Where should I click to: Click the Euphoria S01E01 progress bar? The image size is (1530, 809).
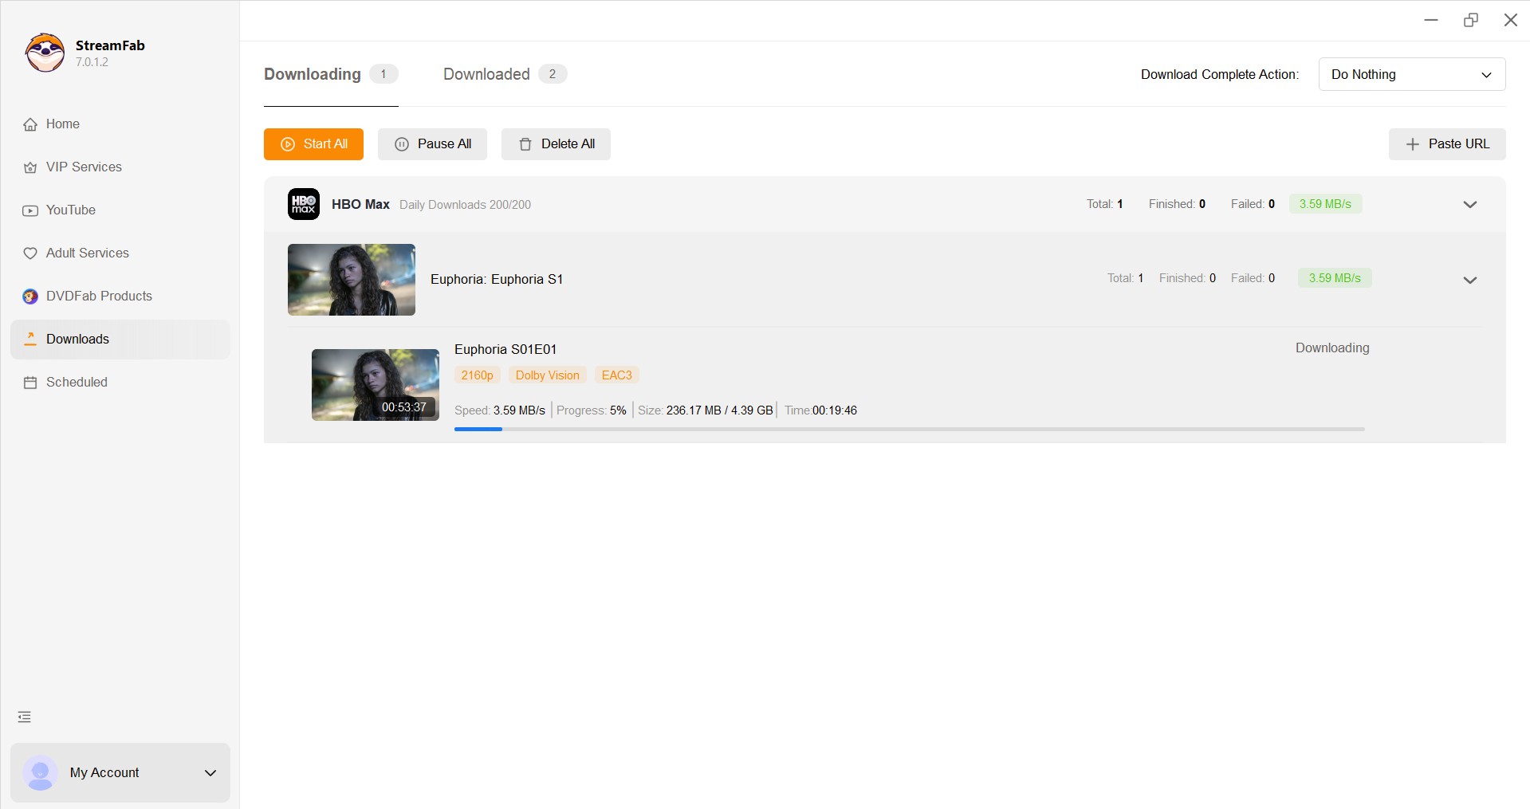[909, 430]
